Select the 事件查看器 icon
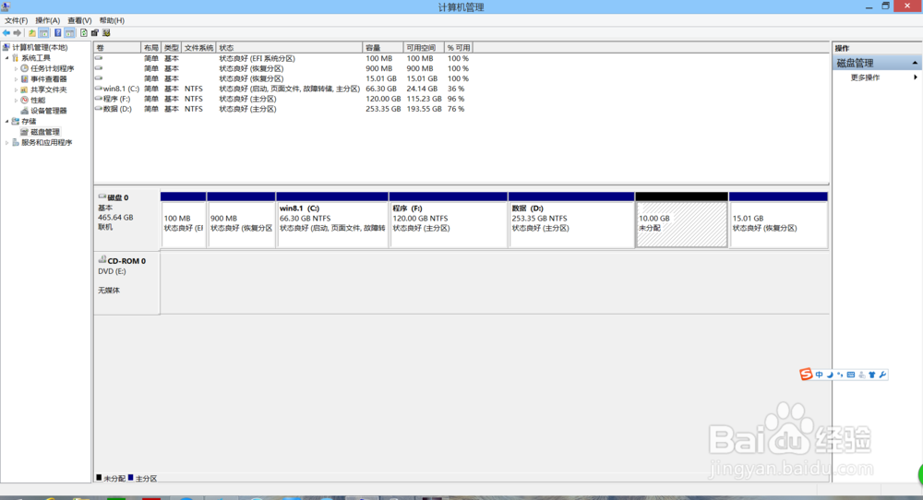The height and width of the screenshot is (500, 923). click(24, 79)
